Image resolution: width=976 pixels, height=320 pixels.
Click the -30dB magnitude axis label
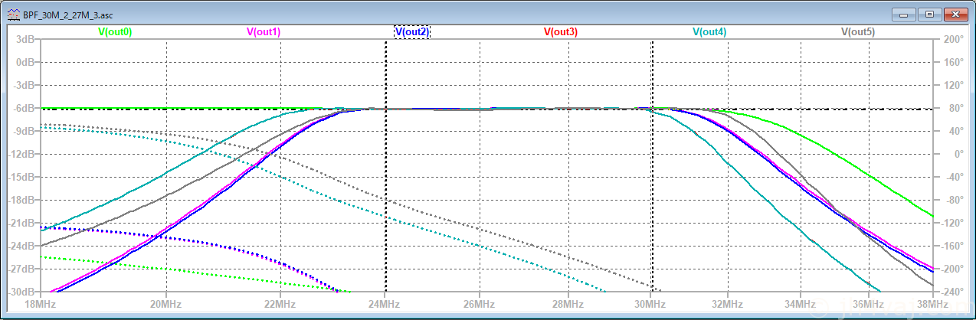pos(22,292)
